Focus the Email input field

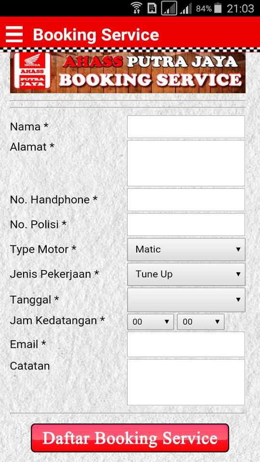coord(186,344)
